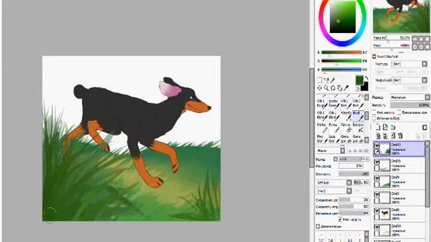Uncheck the checkbox under brush blending sliders

click(x=340, y=219)
